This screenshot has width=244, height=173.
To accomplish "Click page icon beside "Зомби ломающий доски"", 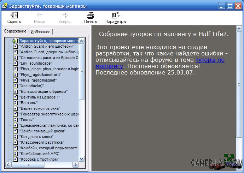I will pos(16,131).
